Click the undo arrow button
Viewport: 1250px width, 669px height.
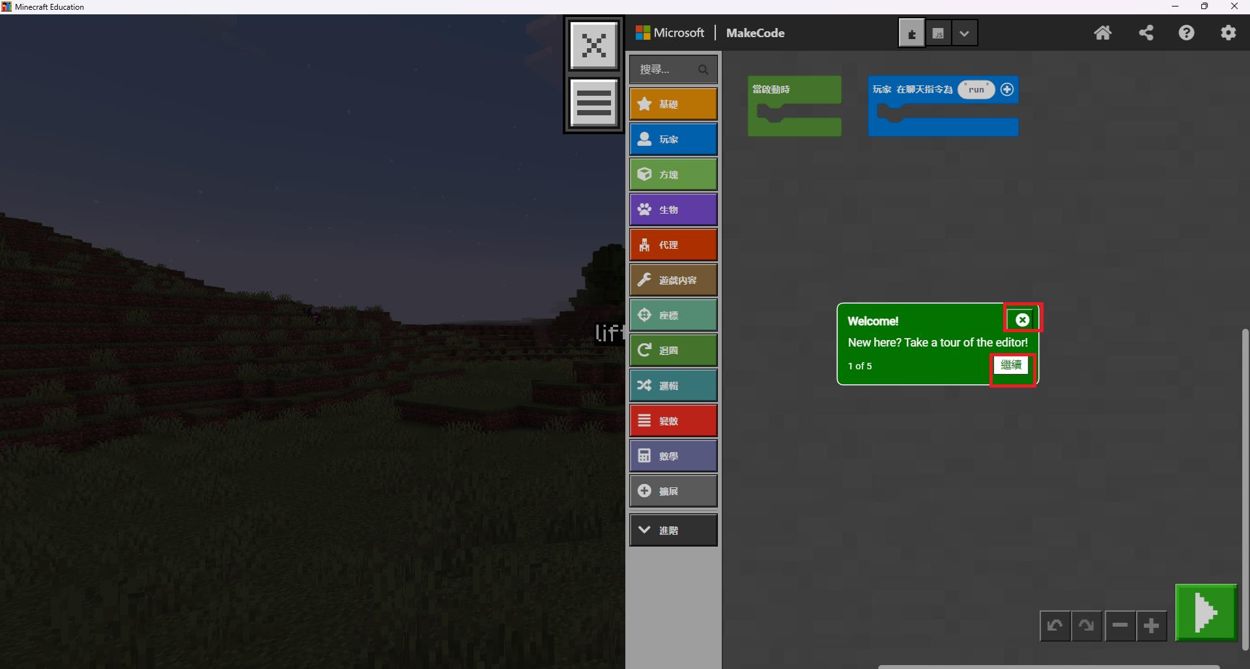(x=1055, y=626)
